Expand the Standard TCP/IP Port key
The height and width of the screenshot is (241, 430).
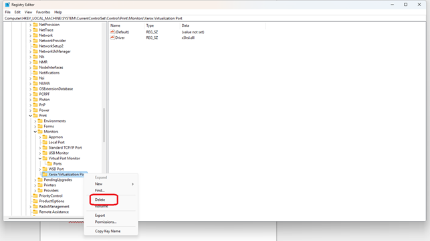(40, 148)
